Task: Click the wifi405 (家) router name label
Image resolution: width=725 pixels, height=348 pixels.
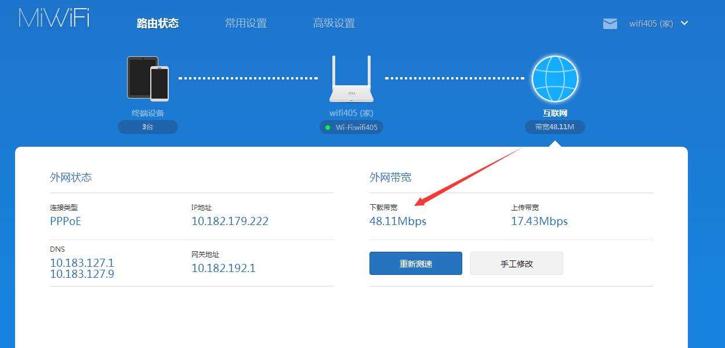Action: pyautogui.click(x=351, y=113)
